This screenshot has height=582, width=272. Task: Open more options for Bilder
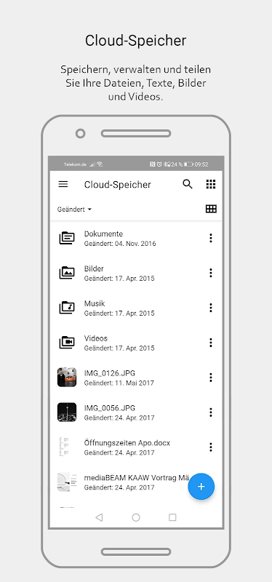(x=211, y=273)
